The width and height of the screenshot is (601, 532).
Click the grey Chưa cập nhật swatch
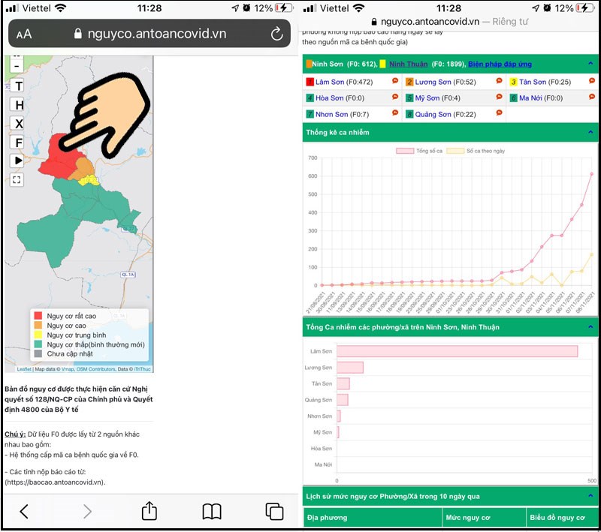click(x=38, y=353)
